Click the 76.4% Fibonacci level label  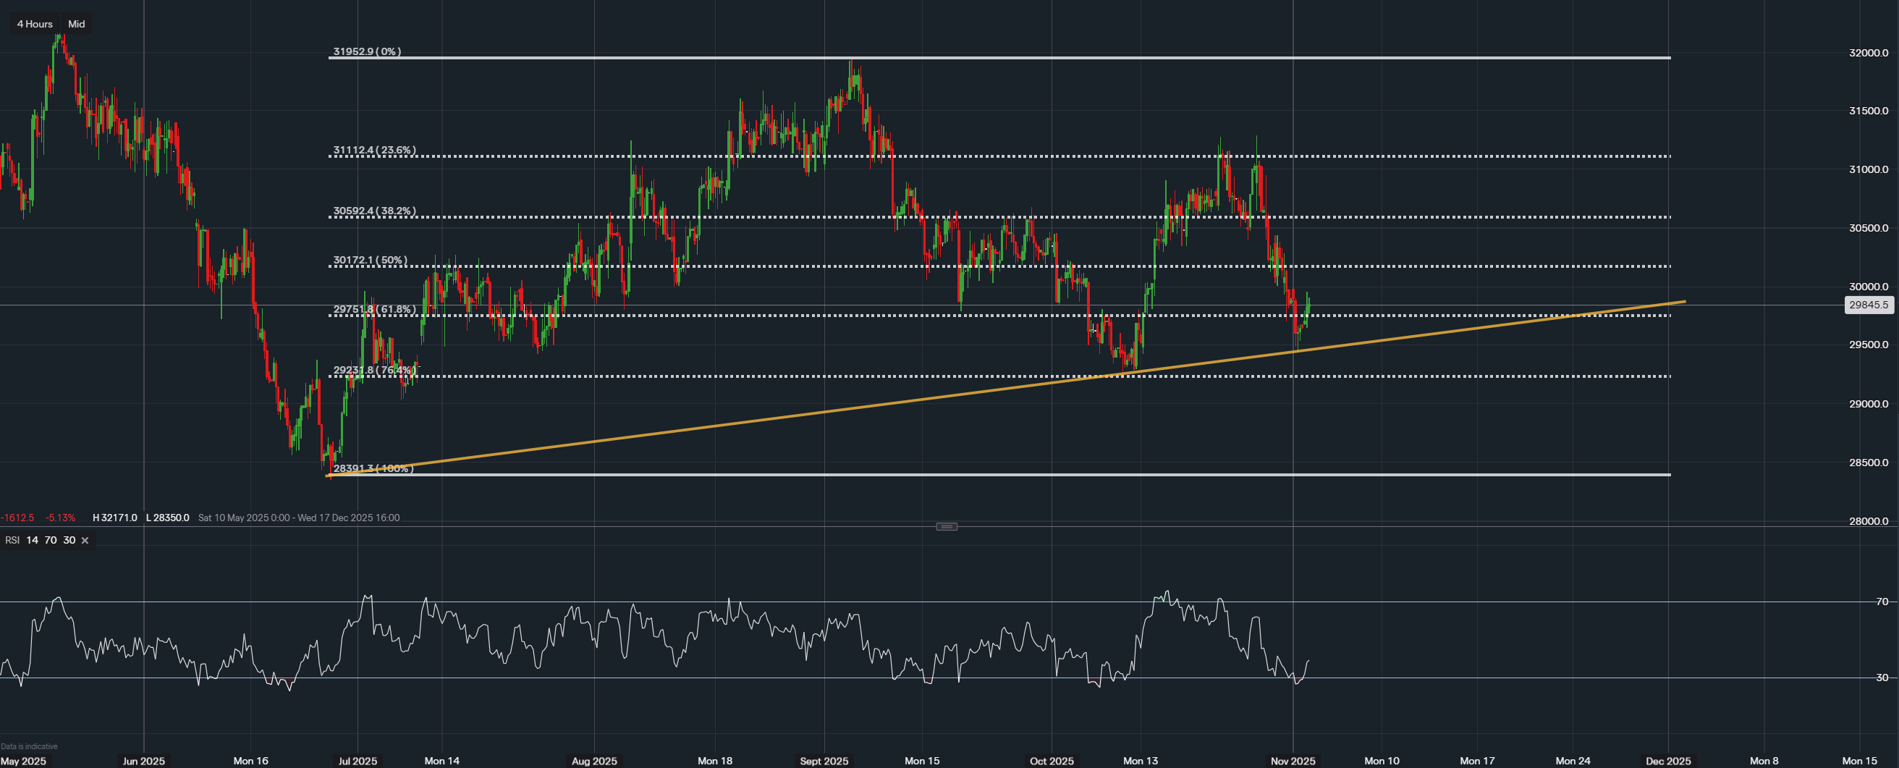[x=374, y=370]
